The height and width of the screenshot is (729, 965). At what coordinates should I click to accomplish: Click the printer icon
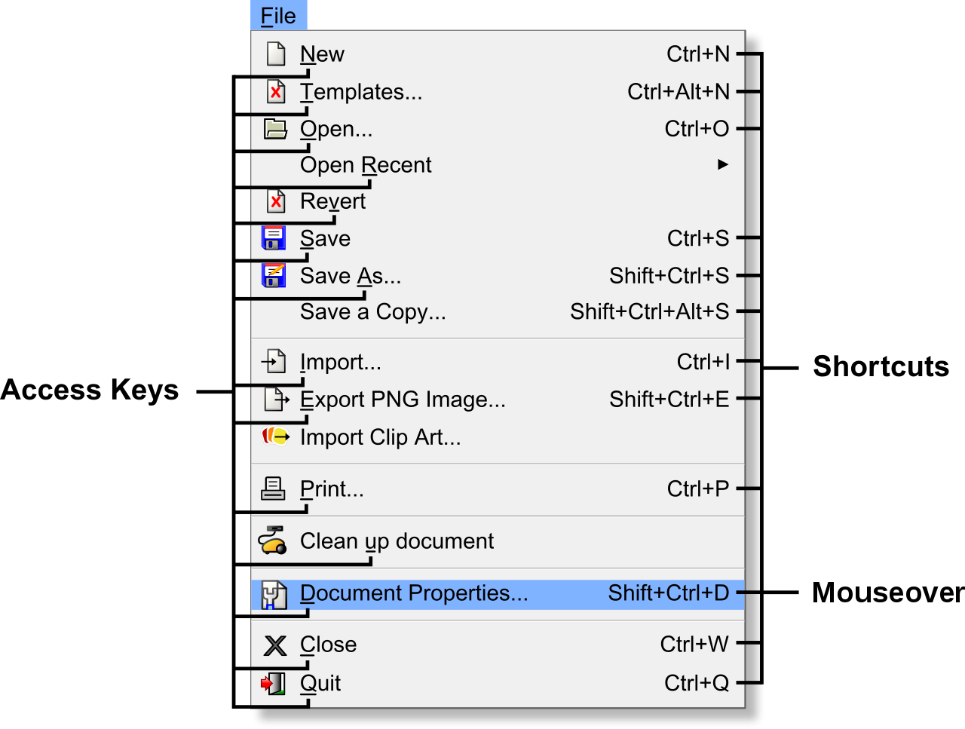273,489
